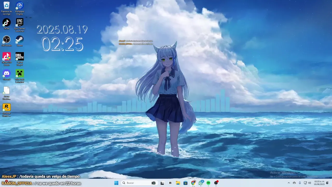Open the volume speaker tray icon
Viewport: 332px width, 187px height.
click(x=309, y=183)
